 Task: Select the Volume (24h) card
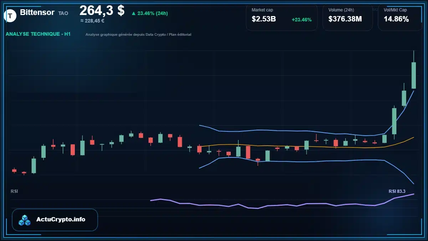coord(347,17)
